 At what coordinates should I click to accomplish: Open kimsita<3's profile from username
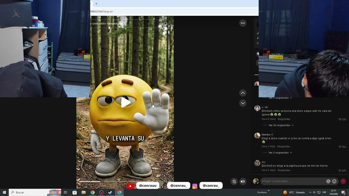pyautogui.click(x=267, y=134)
